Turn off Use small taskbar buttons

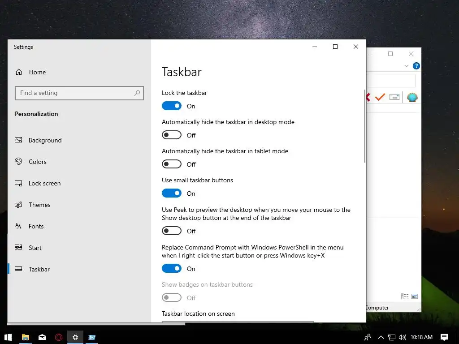click(x=172, y=193)
